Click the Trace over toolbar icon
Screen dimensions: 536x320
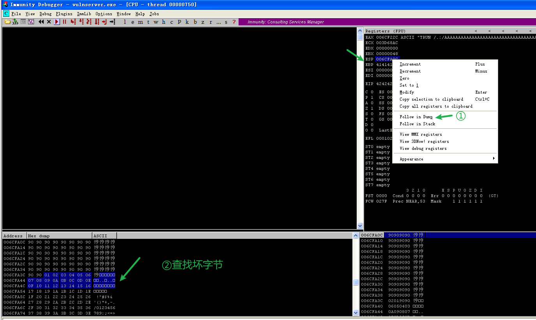(97, 22)
